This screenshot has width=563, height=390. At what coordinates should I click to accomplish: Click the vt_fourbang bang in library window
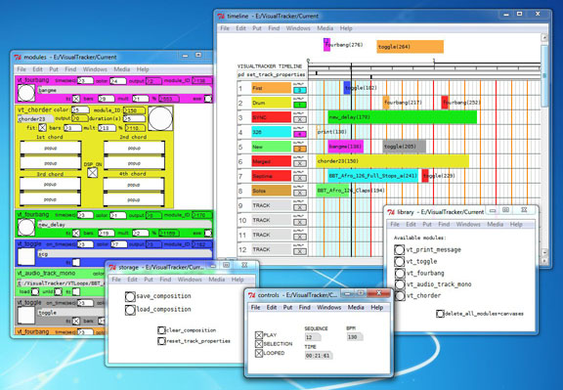[399, 273]
